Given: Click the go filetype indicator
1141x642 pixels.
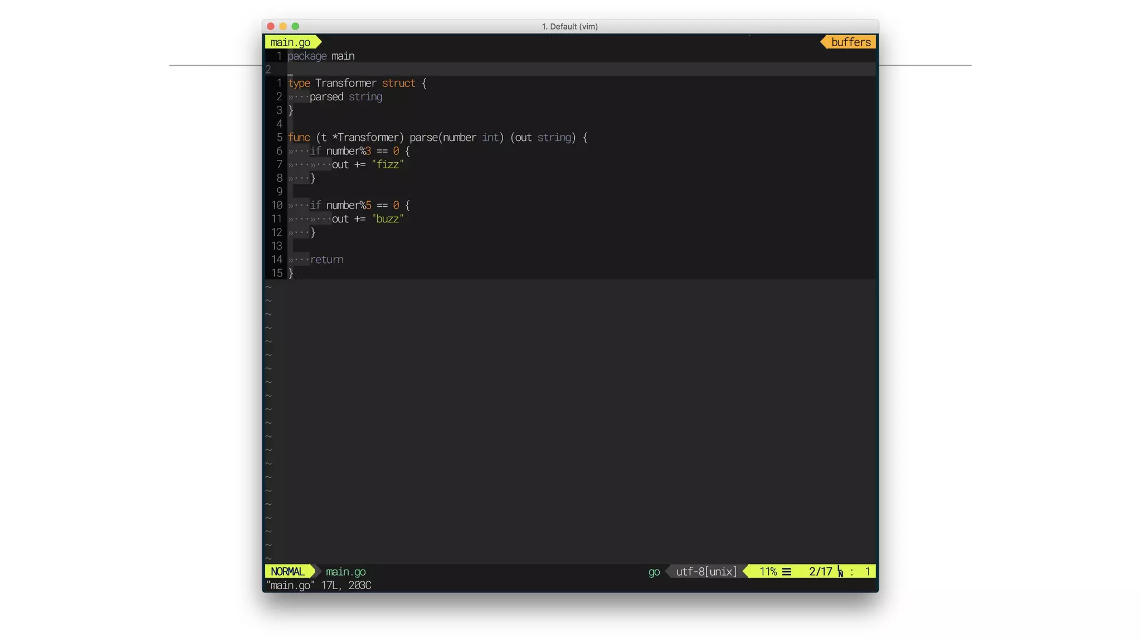Looking at the screenshot, I should point(654,571).
